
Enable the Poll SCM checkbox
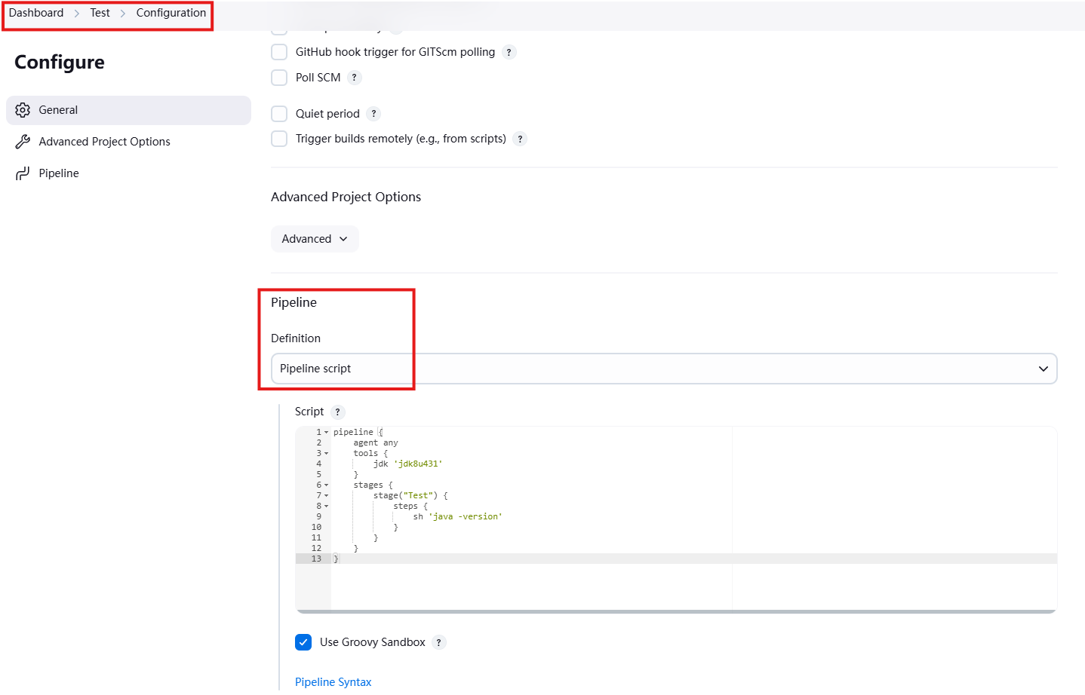click(x=278, y=77)
